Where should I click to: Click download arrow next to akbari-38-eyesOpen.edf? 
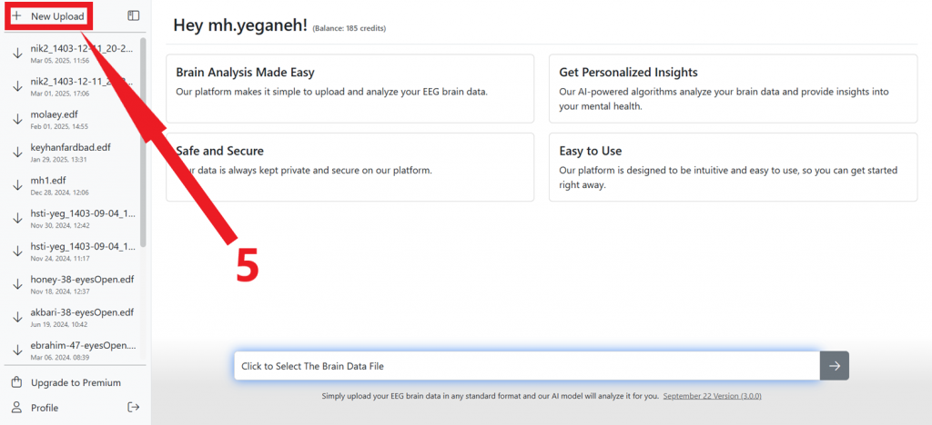(x=17, y=317)
